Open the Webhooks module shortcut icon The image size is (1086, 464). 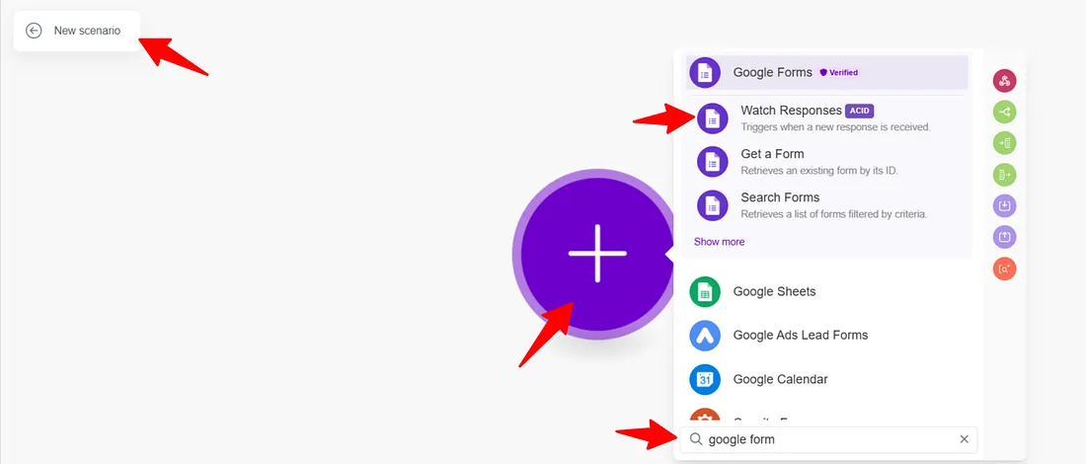[x=1004, y=81]
